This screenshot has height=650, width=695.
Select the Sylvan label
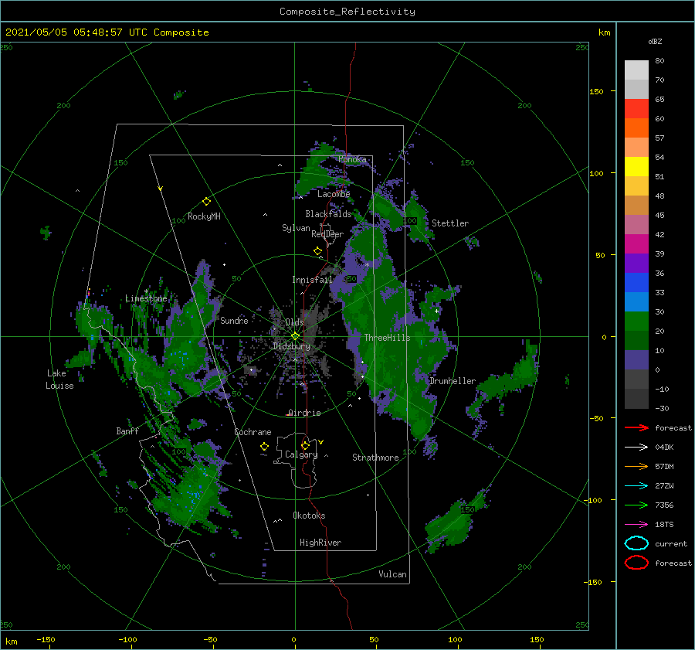click(x=296, y=228)
